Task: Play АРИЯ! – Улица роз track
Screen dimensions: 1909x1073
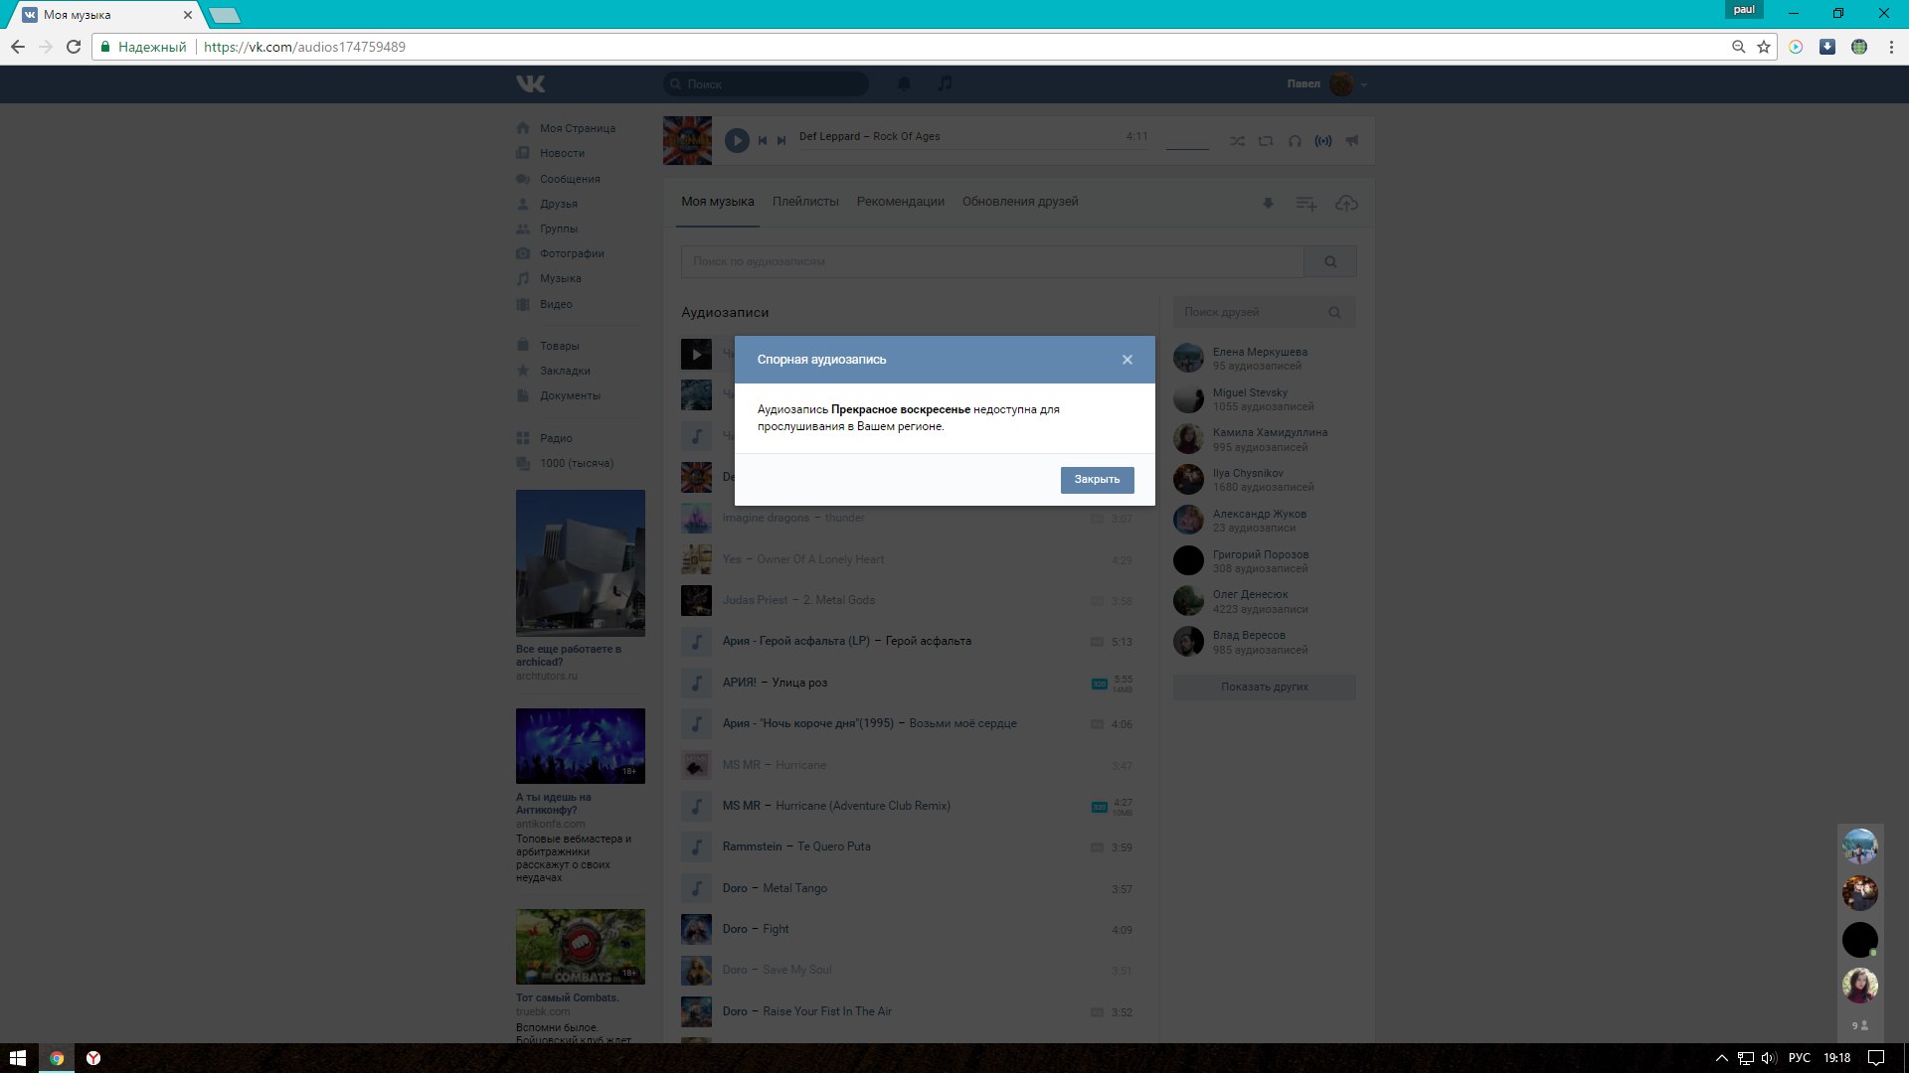Action: pos(696,683)
